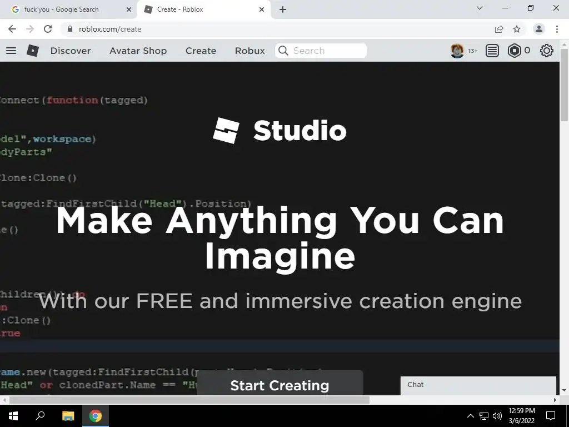Viewport: 569px width, 427px height.
Task: Click the scroll right arrow
Action: pos(555,400)
